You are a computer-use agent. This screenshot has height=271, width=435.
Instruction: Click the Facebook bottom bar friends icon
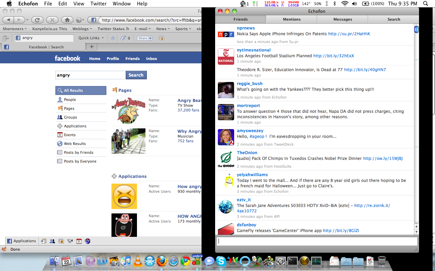pos(52,241)
